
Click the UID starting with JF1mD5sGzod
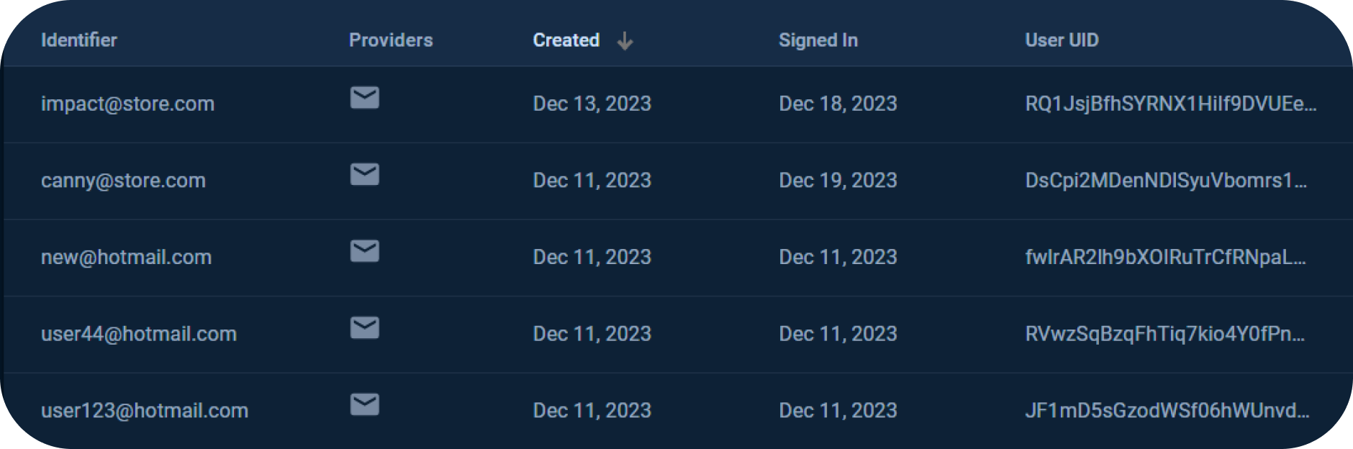(x=1167, y=411)
